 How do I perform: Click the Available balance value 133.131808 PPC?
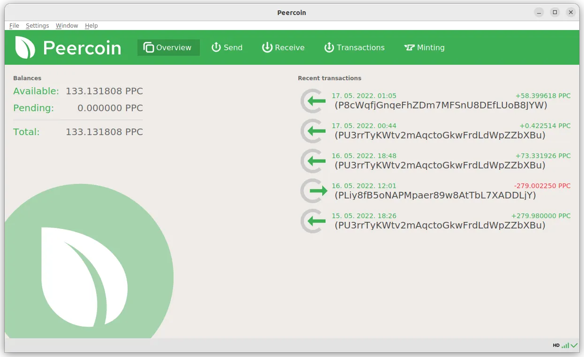104,91
